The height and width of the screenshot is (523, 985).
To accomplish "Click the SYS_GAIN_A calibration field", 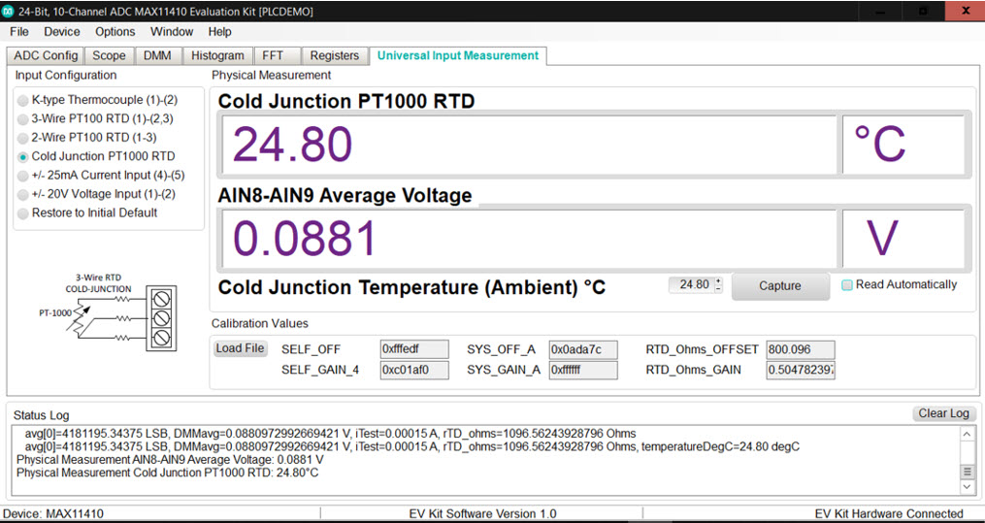I will click(x=583, y=371).
